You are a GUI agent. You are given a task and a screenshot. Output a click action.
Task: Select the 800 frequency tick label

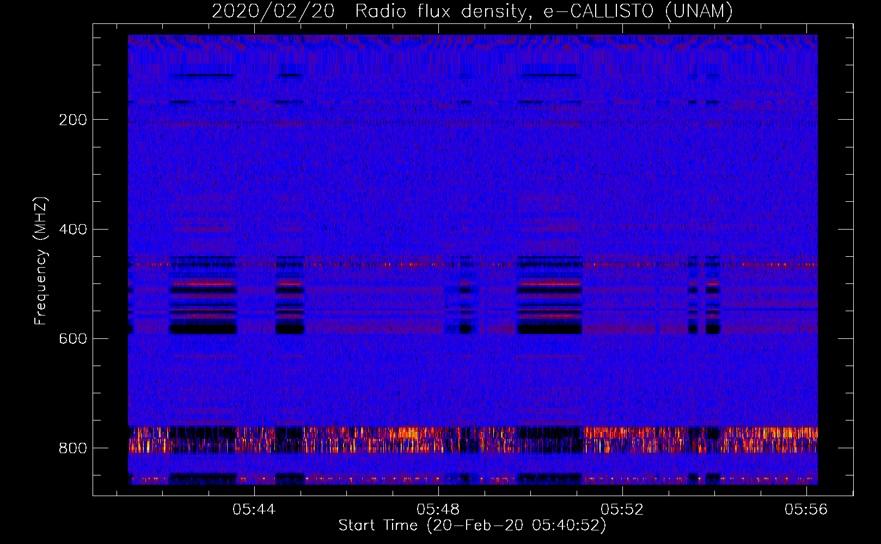(73, 448)
